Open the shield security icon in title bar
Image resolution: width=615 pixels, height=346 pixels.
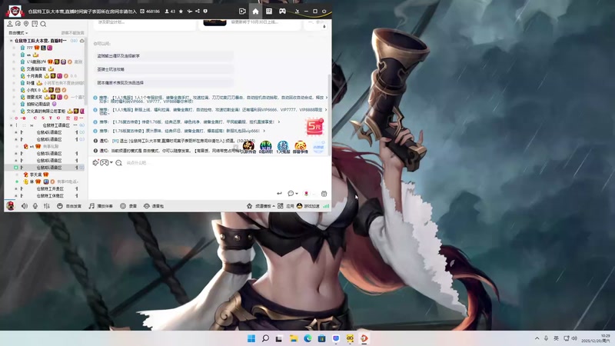tap(205, 12)
